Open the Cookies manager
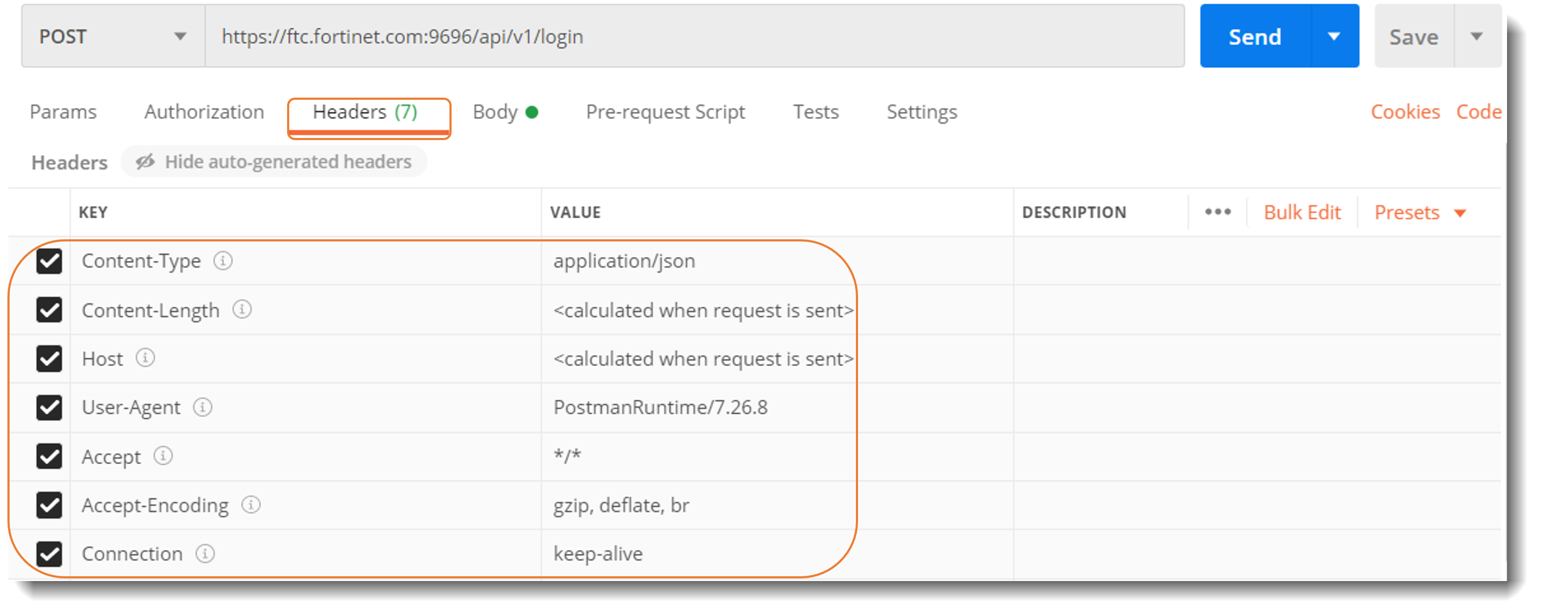This screenshot has height=615, width=1541. click(1405, 112)
